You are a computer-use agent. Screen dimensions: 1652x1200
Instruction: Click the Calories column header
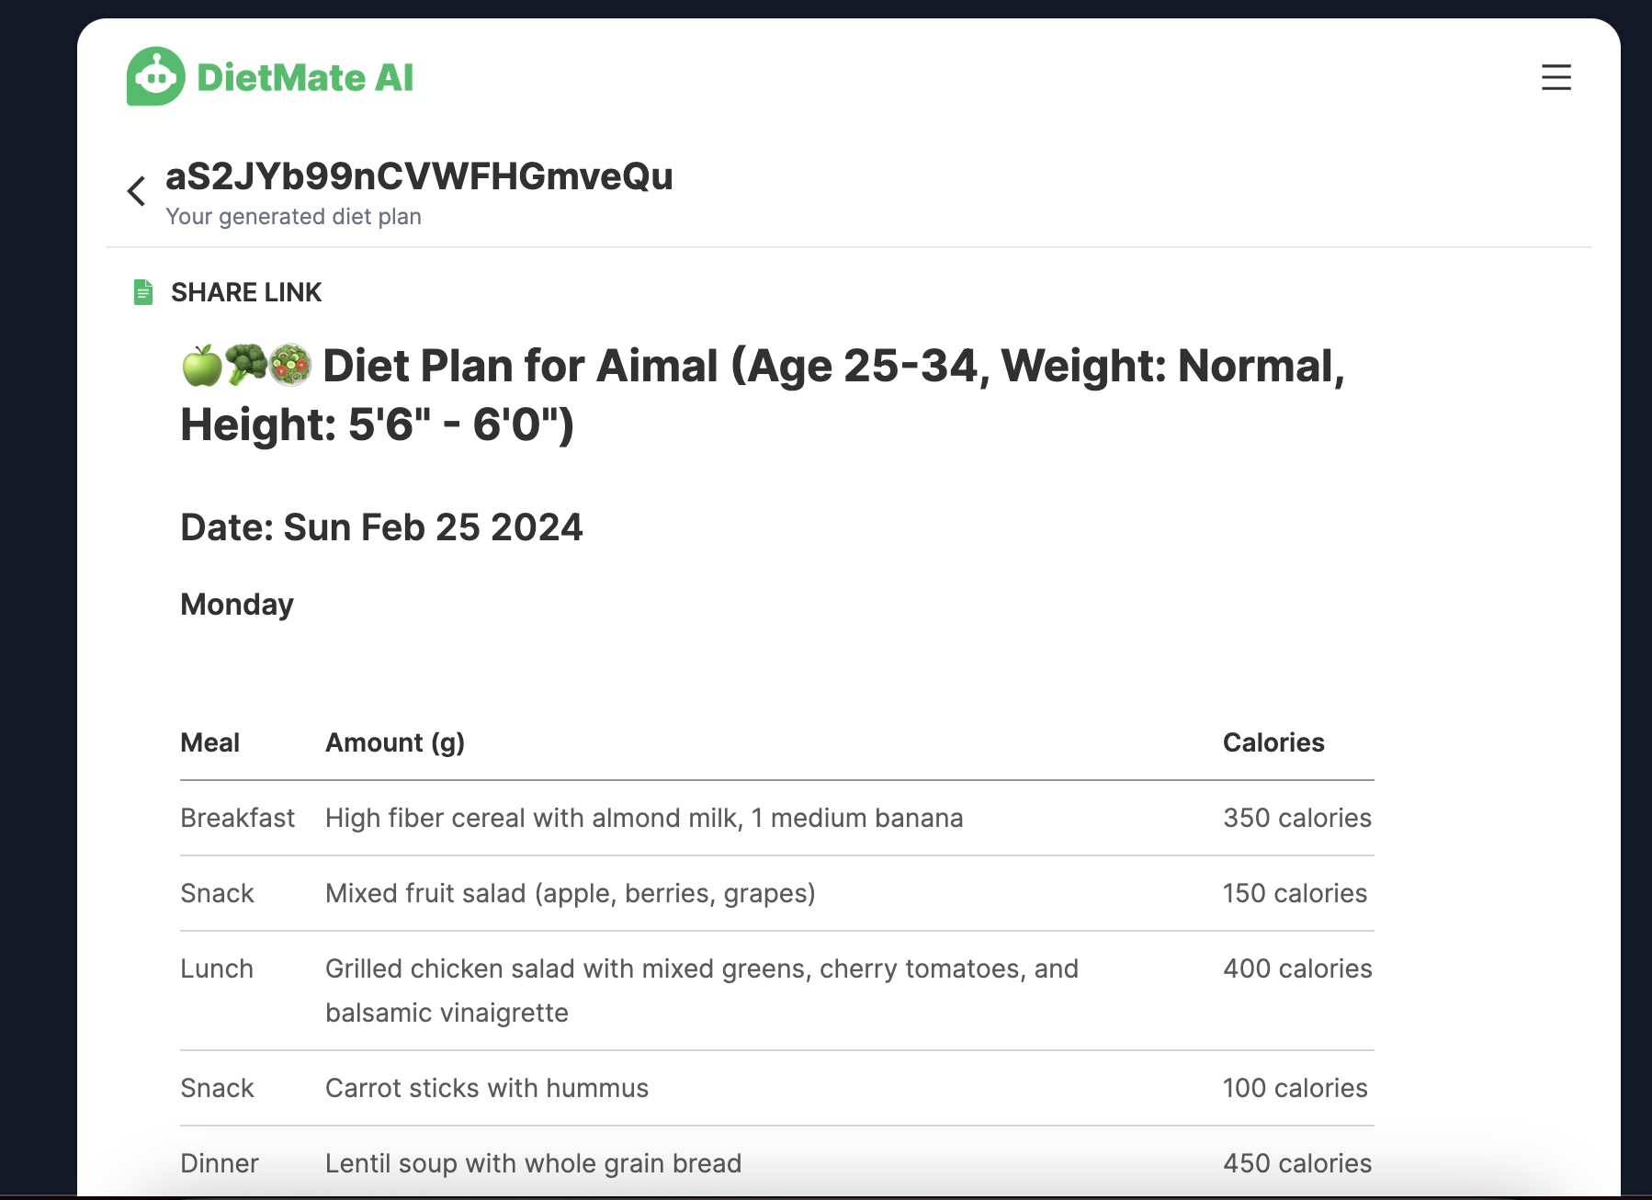pos(1273,742)
